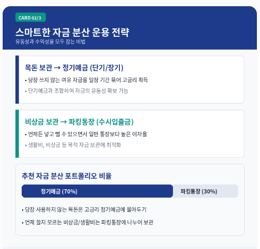Click heading 추천 자금 분산 포트폴리오 비율
260x249 pixels.
click(67, 176)
